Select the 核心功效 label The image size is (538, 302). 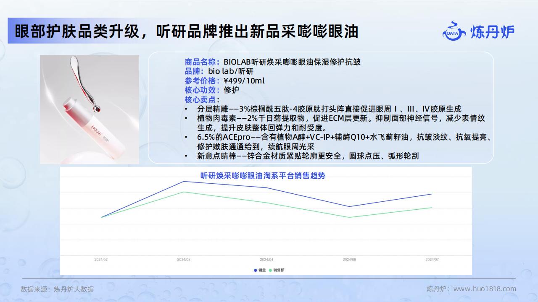[202, 90]
